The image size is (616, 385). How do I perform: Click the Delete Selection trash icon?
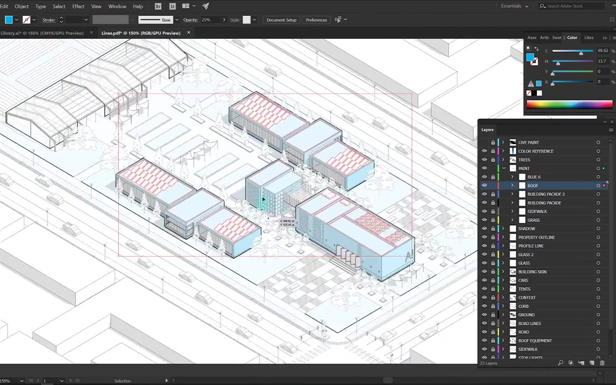[x=602, y=363]
